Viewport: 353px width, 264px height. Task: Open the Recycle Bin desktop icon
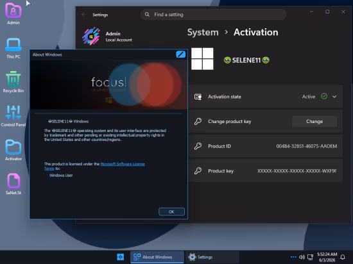[13, 82]
